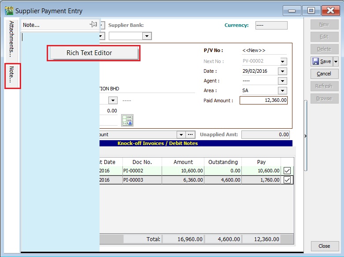Open the Supplier Bank dropdown

[x=147, y=36]
